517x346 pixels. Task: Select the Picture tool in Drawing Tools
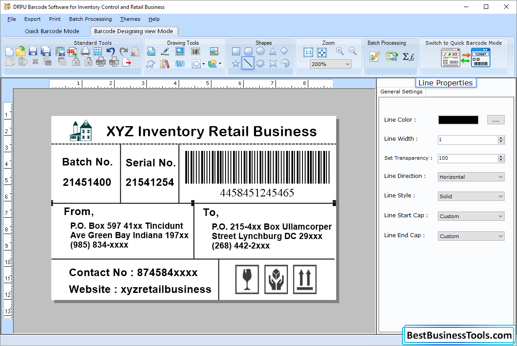tap(180, 51)
